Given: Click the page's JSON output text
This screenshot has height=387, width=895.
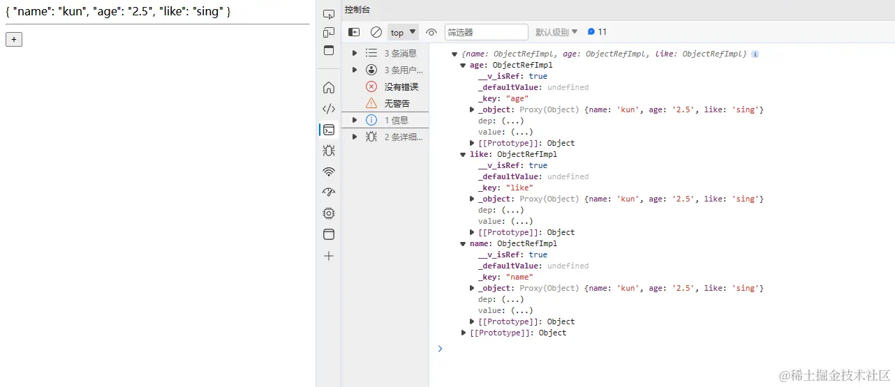Looking at the screenshot, I should [x=118, y=12].
